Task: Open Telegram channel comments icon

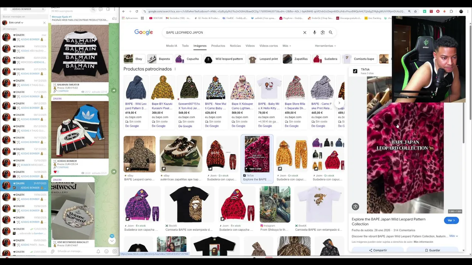Action: [100, 9]
